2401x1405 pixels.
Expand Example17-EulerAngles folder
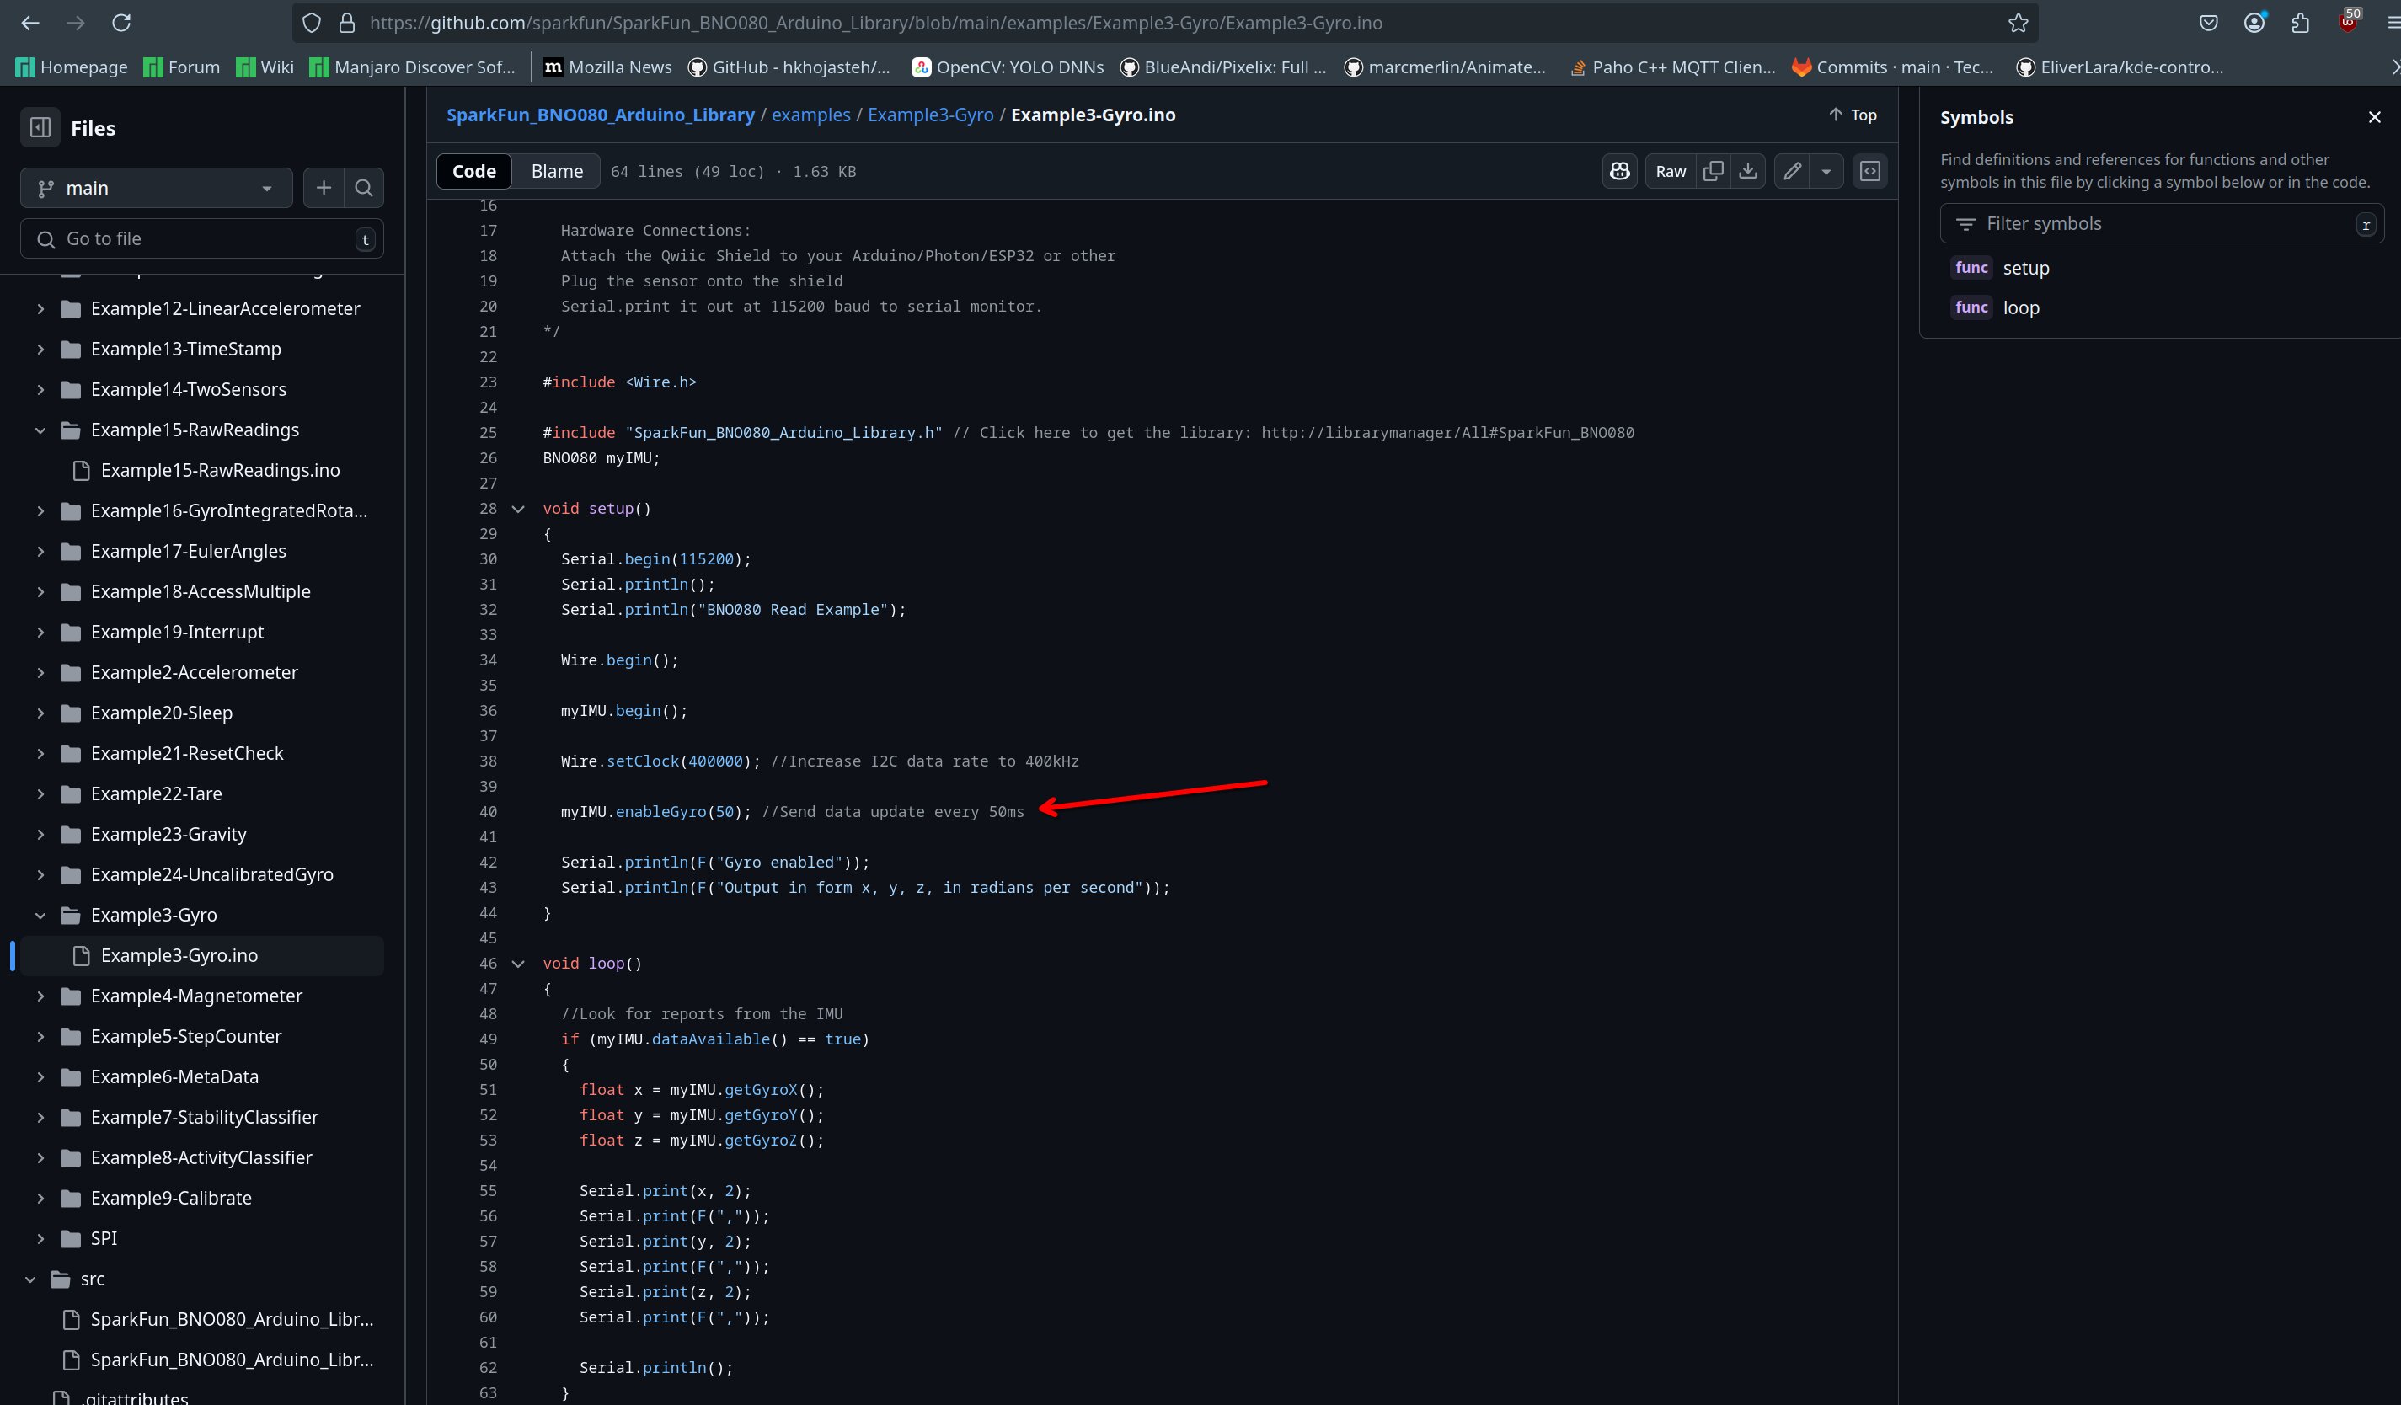coord(40,551)
